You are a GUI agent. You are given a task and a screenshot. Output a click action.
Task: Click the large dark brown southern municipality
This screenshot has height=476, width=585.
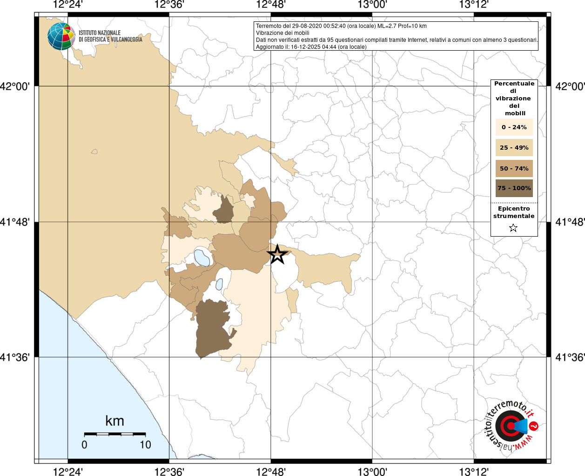click(x=213, y=329)
